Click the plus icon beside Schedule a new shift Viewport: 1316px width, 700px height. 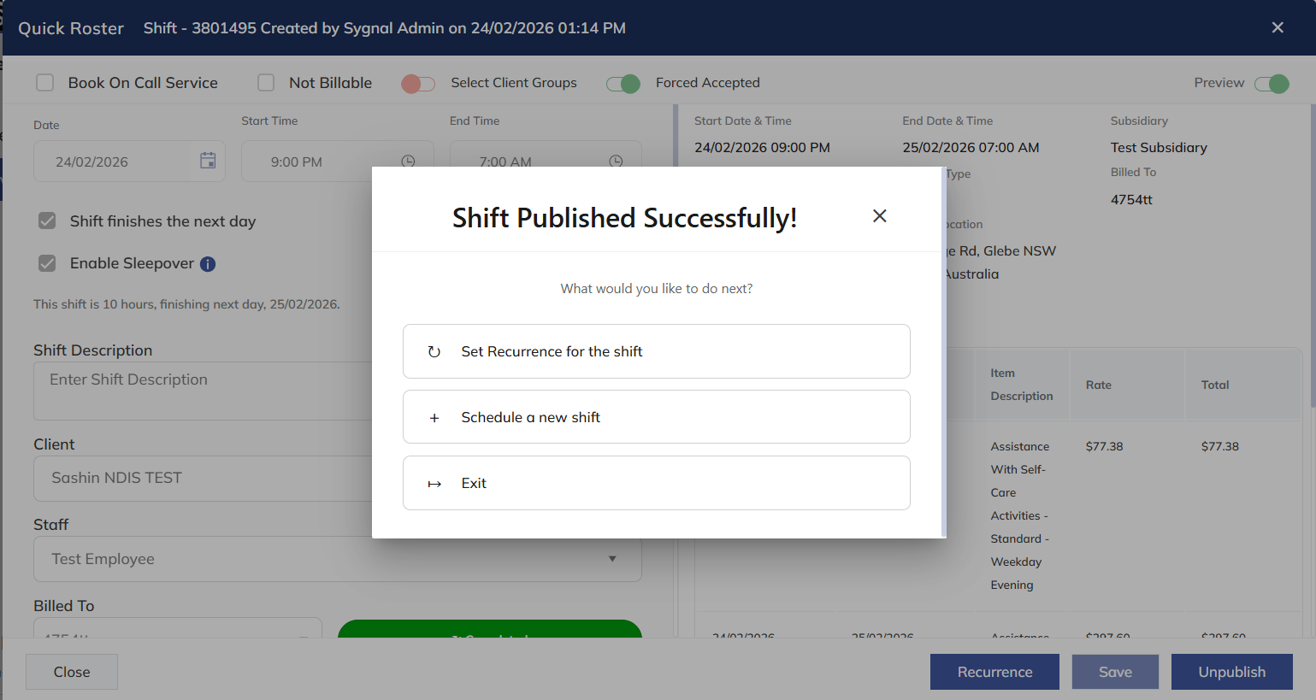point(434,418)
